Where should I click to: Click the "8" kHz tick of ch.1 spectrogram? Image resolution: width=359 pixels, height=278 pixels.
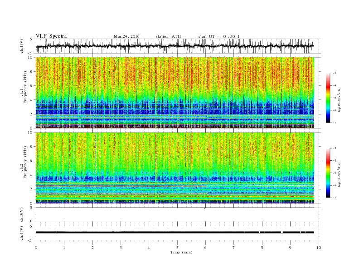click(x=31, y=72)
